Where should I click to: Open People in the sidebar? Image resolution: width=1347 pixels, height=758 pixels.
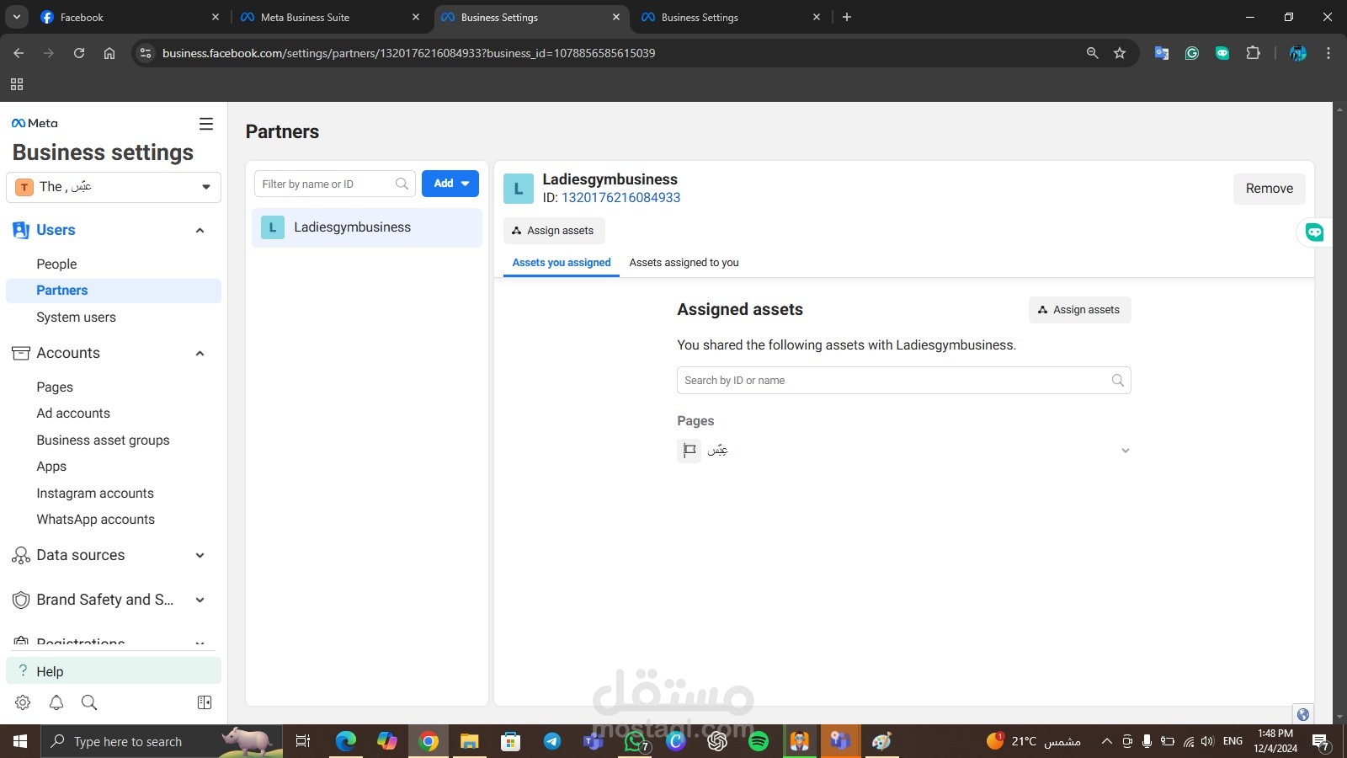click(56, 264)
